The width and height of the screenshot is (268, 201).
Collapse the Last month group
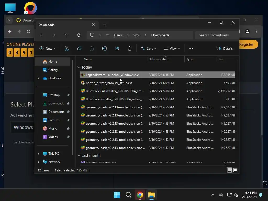pos(79,155)
